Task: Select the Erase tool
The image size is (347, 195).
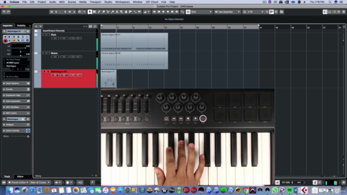Action: tap(104, 12)
